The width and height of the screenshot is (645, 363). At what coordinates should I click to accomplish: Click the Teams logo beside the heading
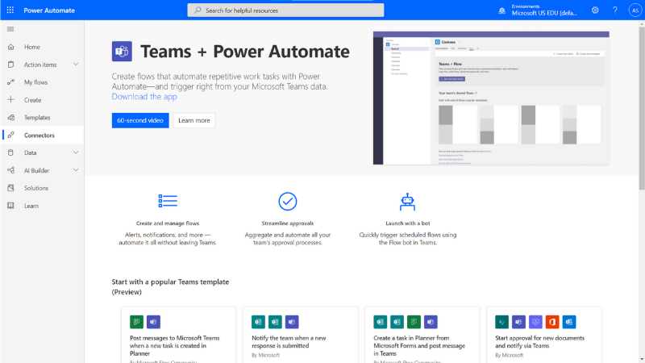pos(122,52)
